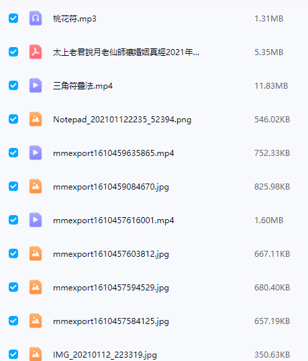
Task: Deselect mmexport1610457594529.jpg checkbox
Action: point(13,287)
